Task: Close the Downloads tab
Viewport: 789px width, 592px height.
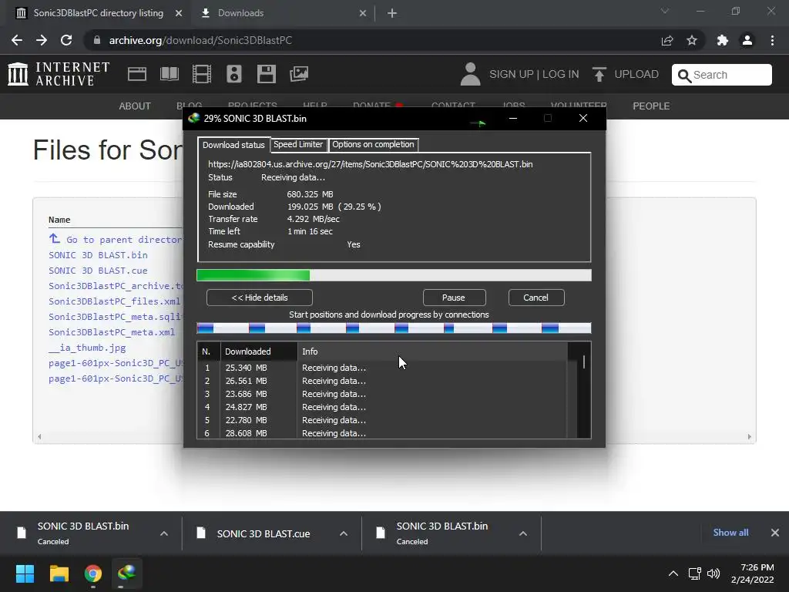Action: click(363, 13)
